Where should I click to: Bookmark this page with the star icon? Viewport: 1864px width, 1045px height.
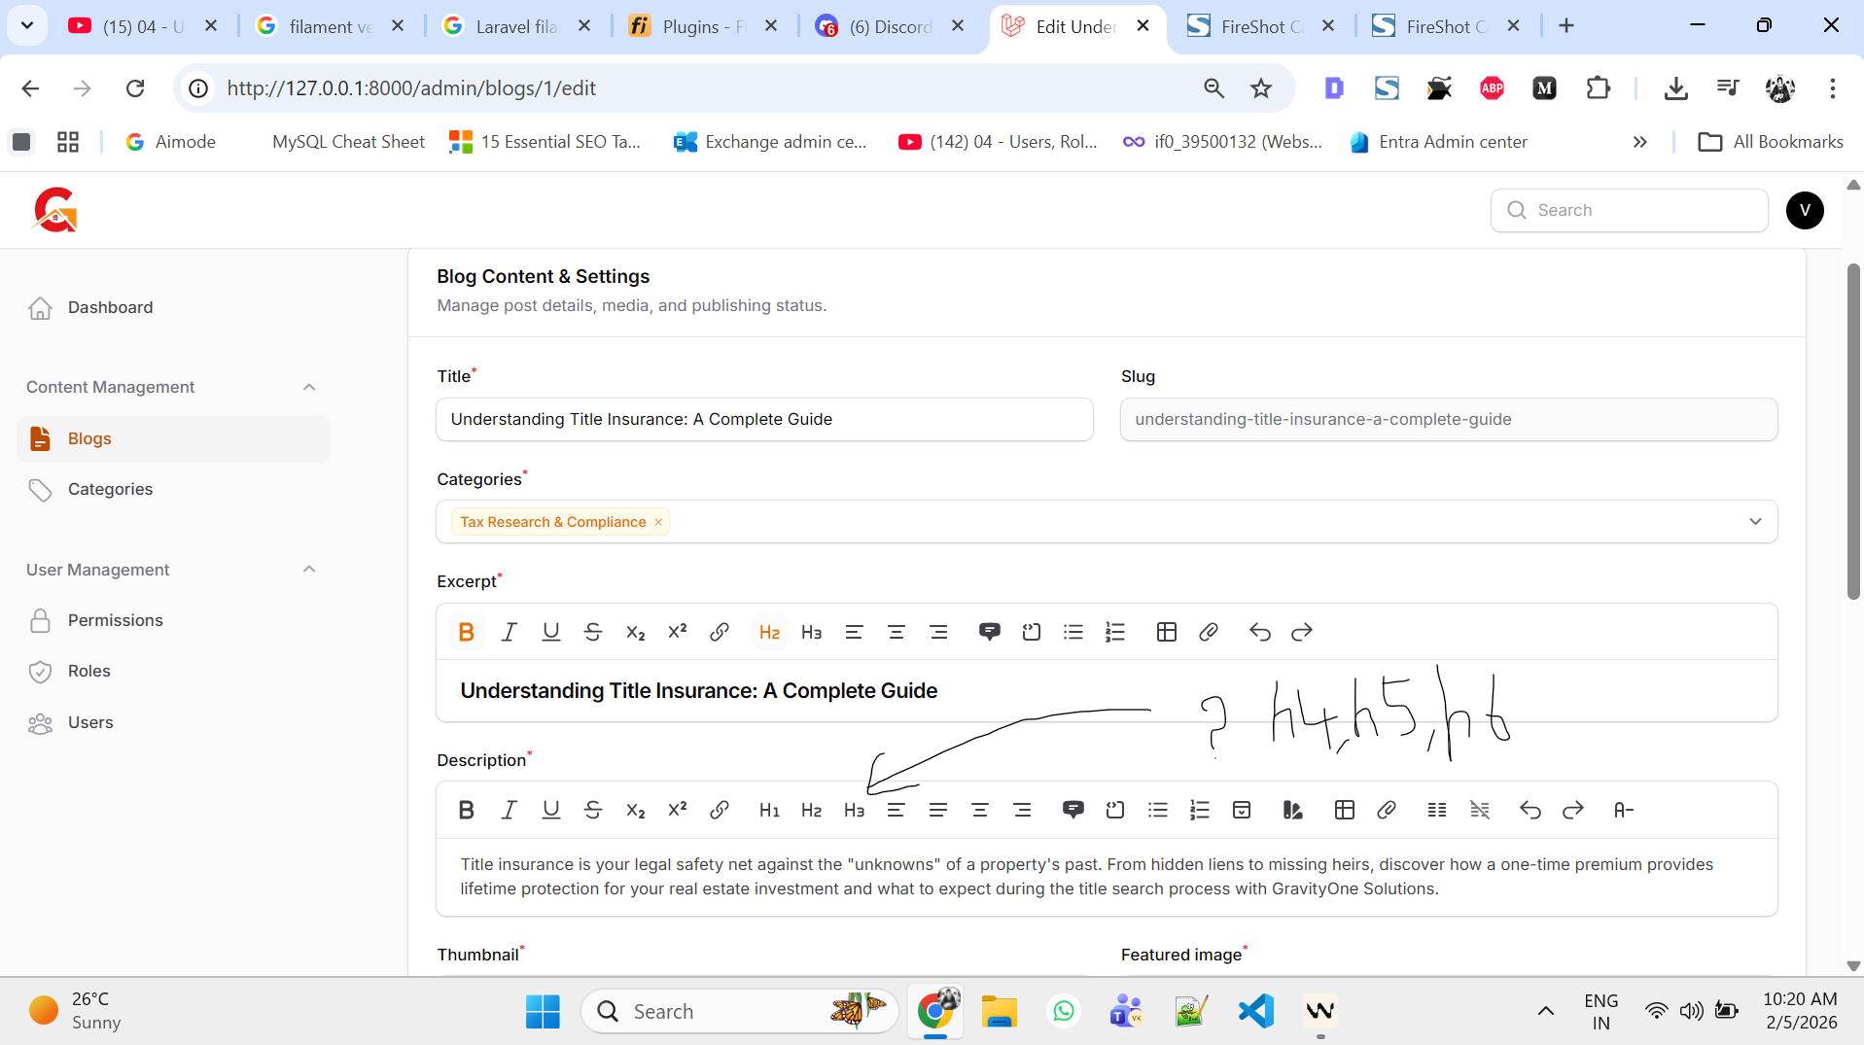(x=1261, y=88)
